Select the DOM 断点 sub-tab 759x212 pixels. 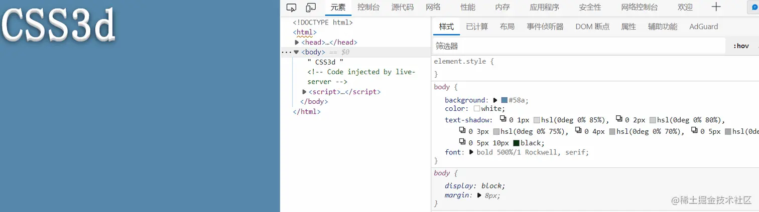tap(592, 27)
